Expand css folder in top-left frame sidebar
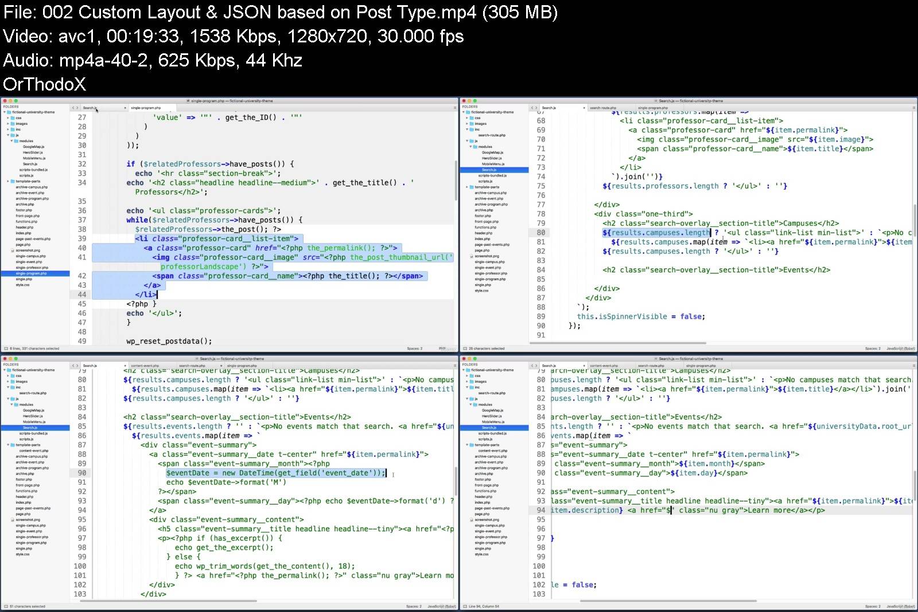 (9, 118)
